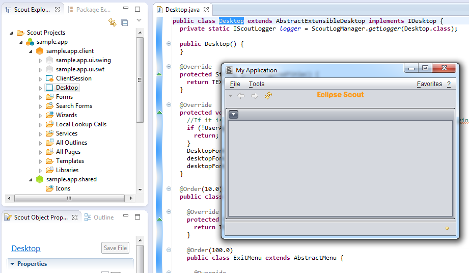Switch to the Package Explorer tab
The width and height of the screenshot is (469, 273).
point(90,10)
